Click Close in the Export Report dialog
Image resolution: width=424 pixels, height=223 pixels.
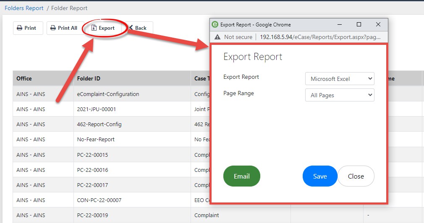pos(356,176)
